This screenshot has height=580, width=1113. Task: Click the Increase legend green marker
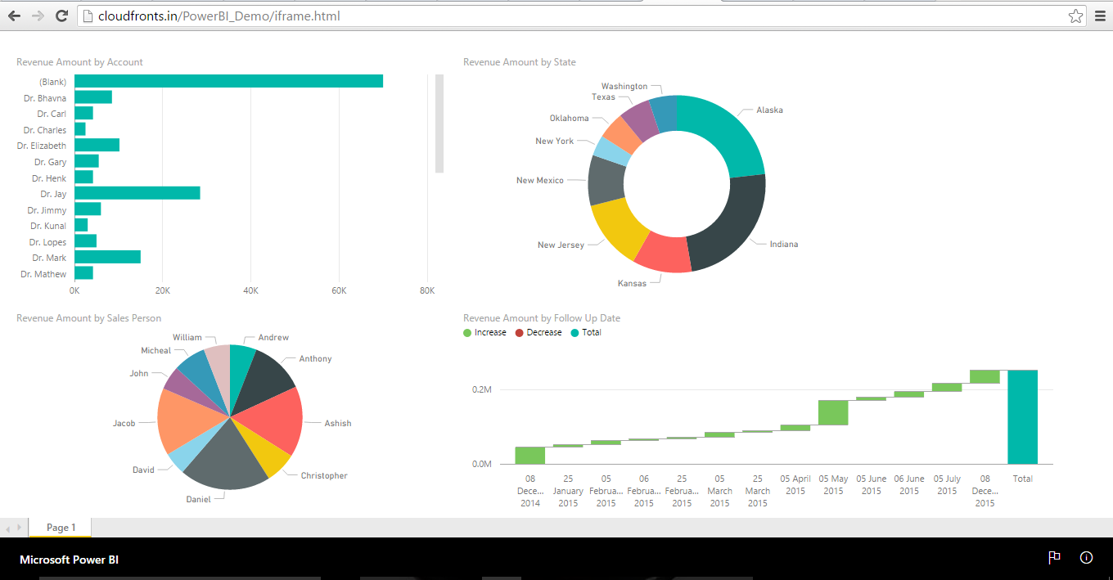point(467,333)
